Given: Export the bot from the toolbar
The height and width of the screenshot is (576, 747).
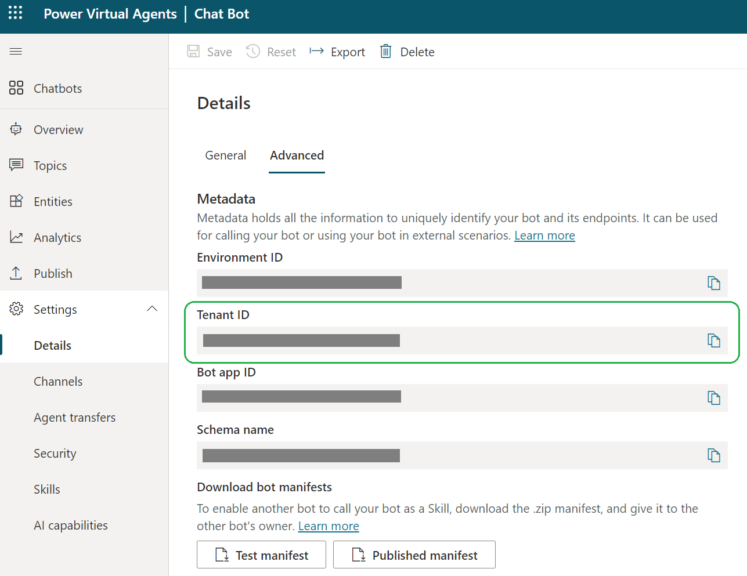Looking at the screenshot, I should [337, 51].
